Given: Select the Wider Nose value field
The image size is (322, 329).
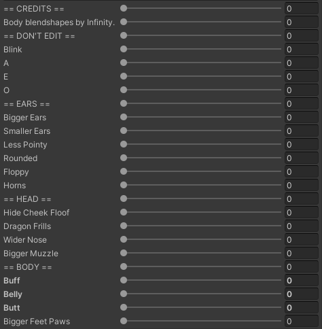Looking at the screenshot, I should pos(302,240).
